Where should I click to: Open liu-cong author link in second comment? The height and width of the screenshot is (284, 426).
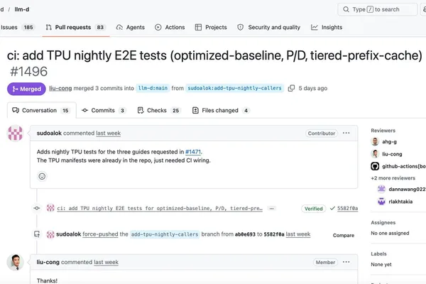tap(48, 262)
